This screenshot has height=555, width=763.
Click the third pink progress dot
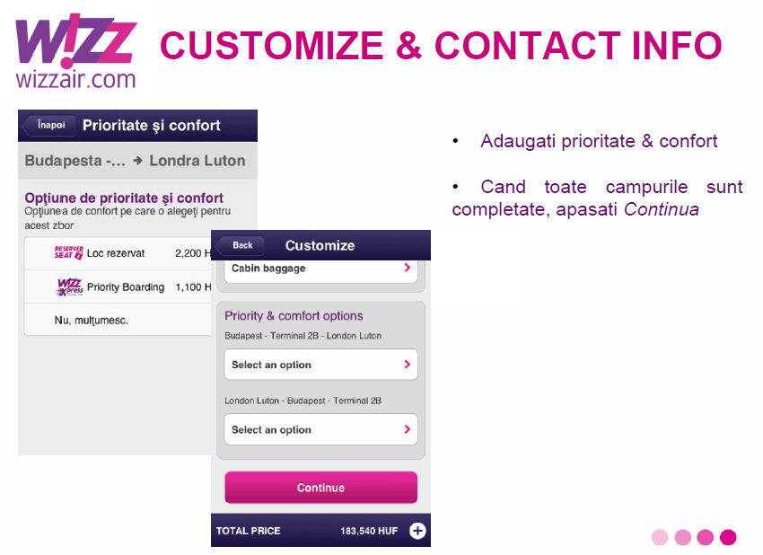coord(705,537)
